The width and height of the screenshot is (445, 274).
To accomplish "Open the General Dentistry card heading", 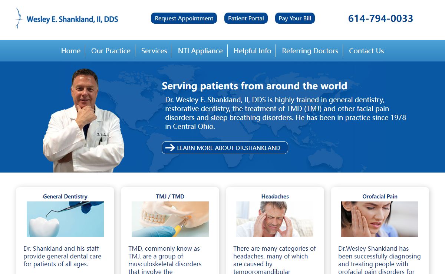I will coord(65,197).
